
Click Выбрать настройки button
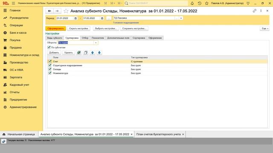coord(106,28)
